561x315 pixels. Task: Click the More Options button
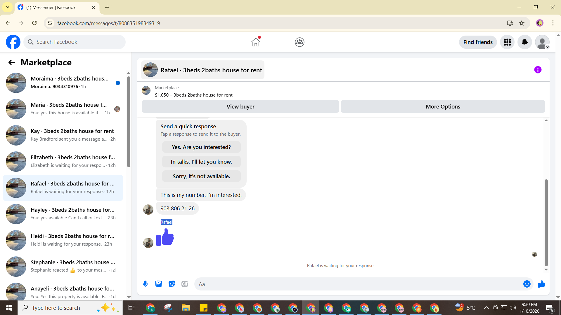pos(443,107)
